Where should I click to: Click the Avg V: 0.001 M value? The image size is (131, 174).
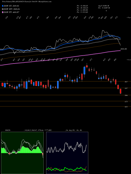103,6
